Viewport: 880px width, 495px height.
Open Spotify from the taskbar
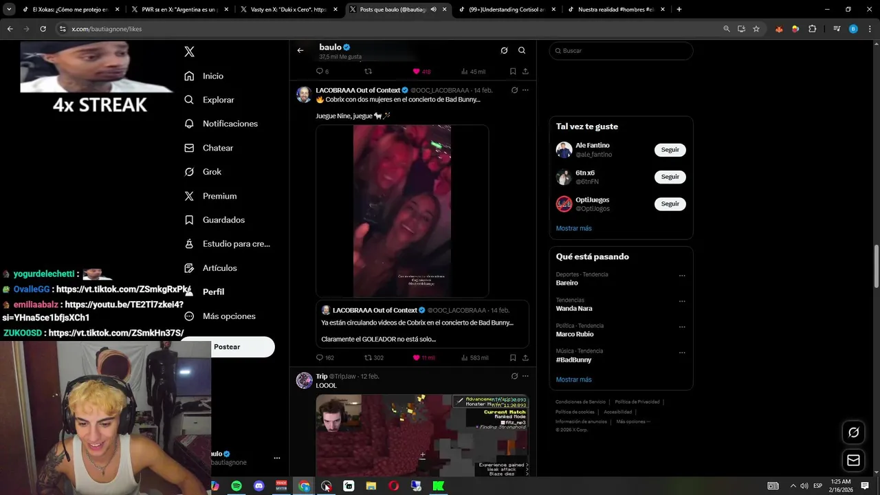pos(236,486)
